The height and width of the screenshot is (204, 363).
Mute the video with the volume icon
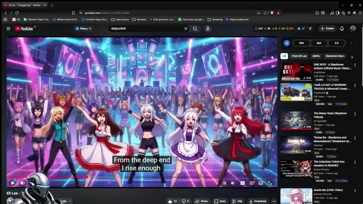click(22, 183)
